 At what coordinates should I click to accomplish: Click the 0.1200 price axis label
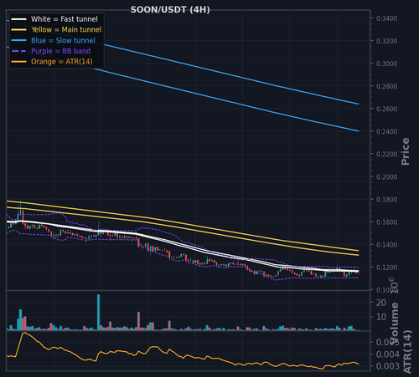point(386,267)
